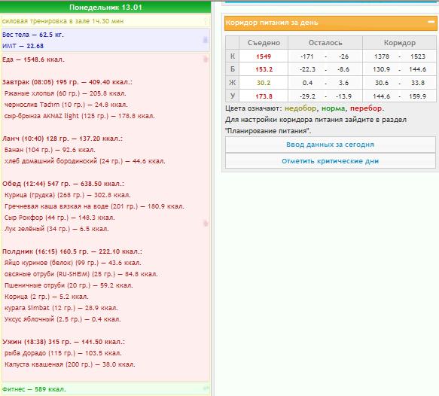439x396 pixels.
Task: Click the Съедено column header
Action: coord(264,43)
